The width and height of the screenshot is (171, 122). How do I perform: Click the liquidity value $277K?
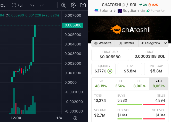click(x=100, y=71)
